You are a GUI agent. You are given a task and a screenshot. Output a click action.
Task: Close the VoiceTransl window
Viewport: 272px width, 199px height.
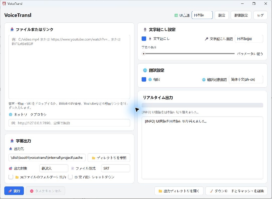coord(266,3)
